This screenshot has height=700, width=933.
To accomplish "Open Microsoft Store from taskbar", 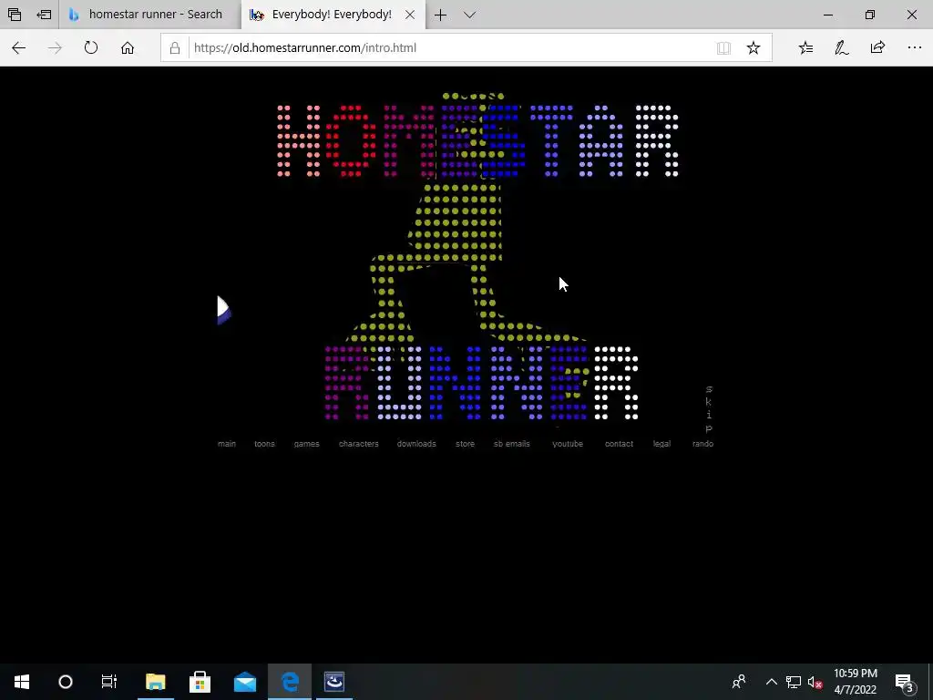I will tap(200, 682).
